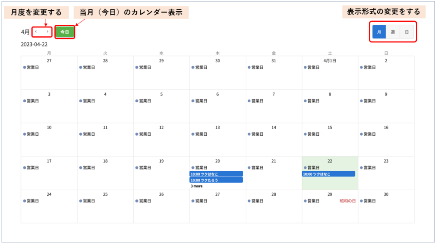Click the 昭和の日 holiday label
Image resolution: width=439 pixels, height=244 pixels.
(348, 201)
